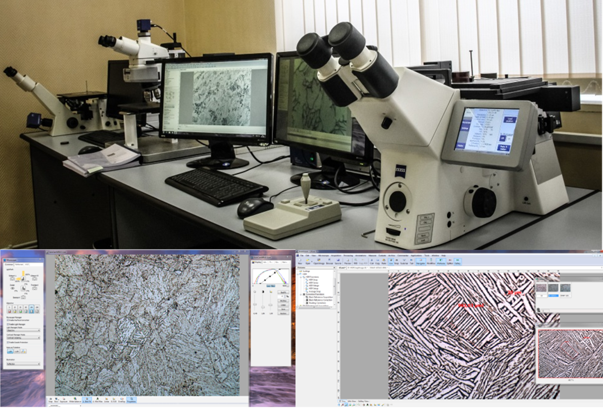The height and width of the screenshot is (408, 603).
Task: Click Best Fit button in Display panel
Action: [x=284, y=292]
